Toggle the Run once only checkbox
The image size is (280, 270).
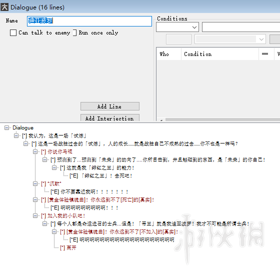74,33
